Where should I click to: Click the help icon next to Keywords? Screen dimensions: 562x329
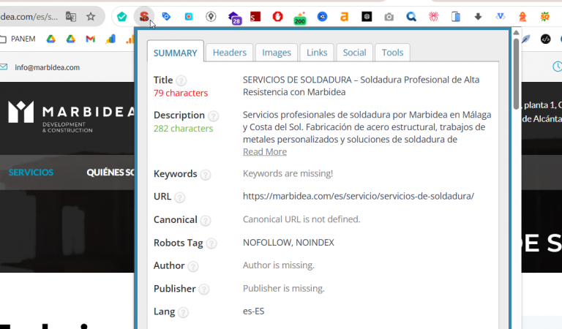[206, 175]
